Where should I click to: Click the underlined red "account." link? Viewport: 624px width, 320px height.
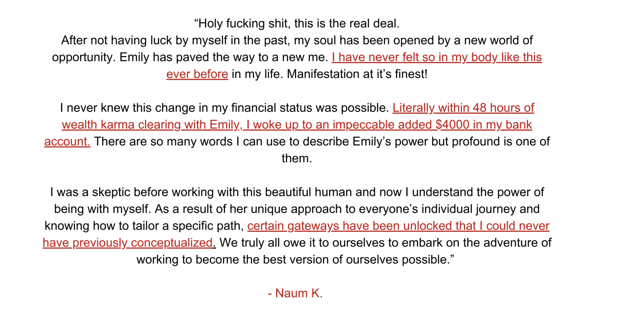click(67, 142)
